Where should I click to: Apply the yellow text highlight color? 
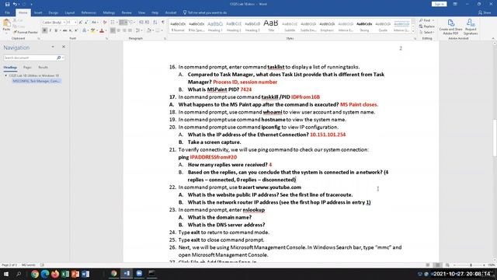pyautogui.click(x=92, y=30)
